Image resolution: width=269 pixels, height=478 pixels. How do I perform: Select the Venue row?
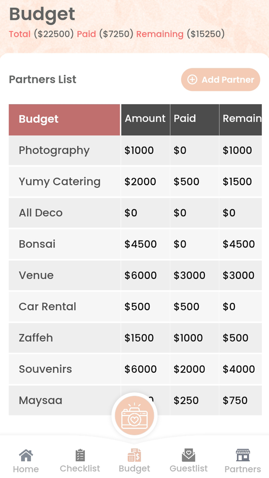(135, 275)
